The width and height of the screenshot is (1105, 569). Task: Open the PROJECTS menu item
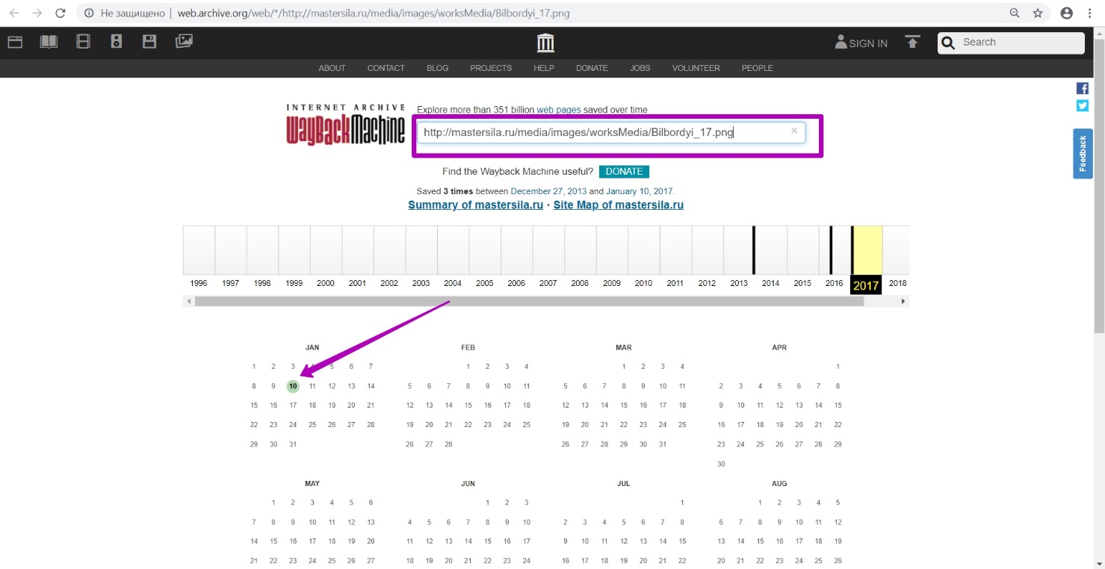point(491,68)
